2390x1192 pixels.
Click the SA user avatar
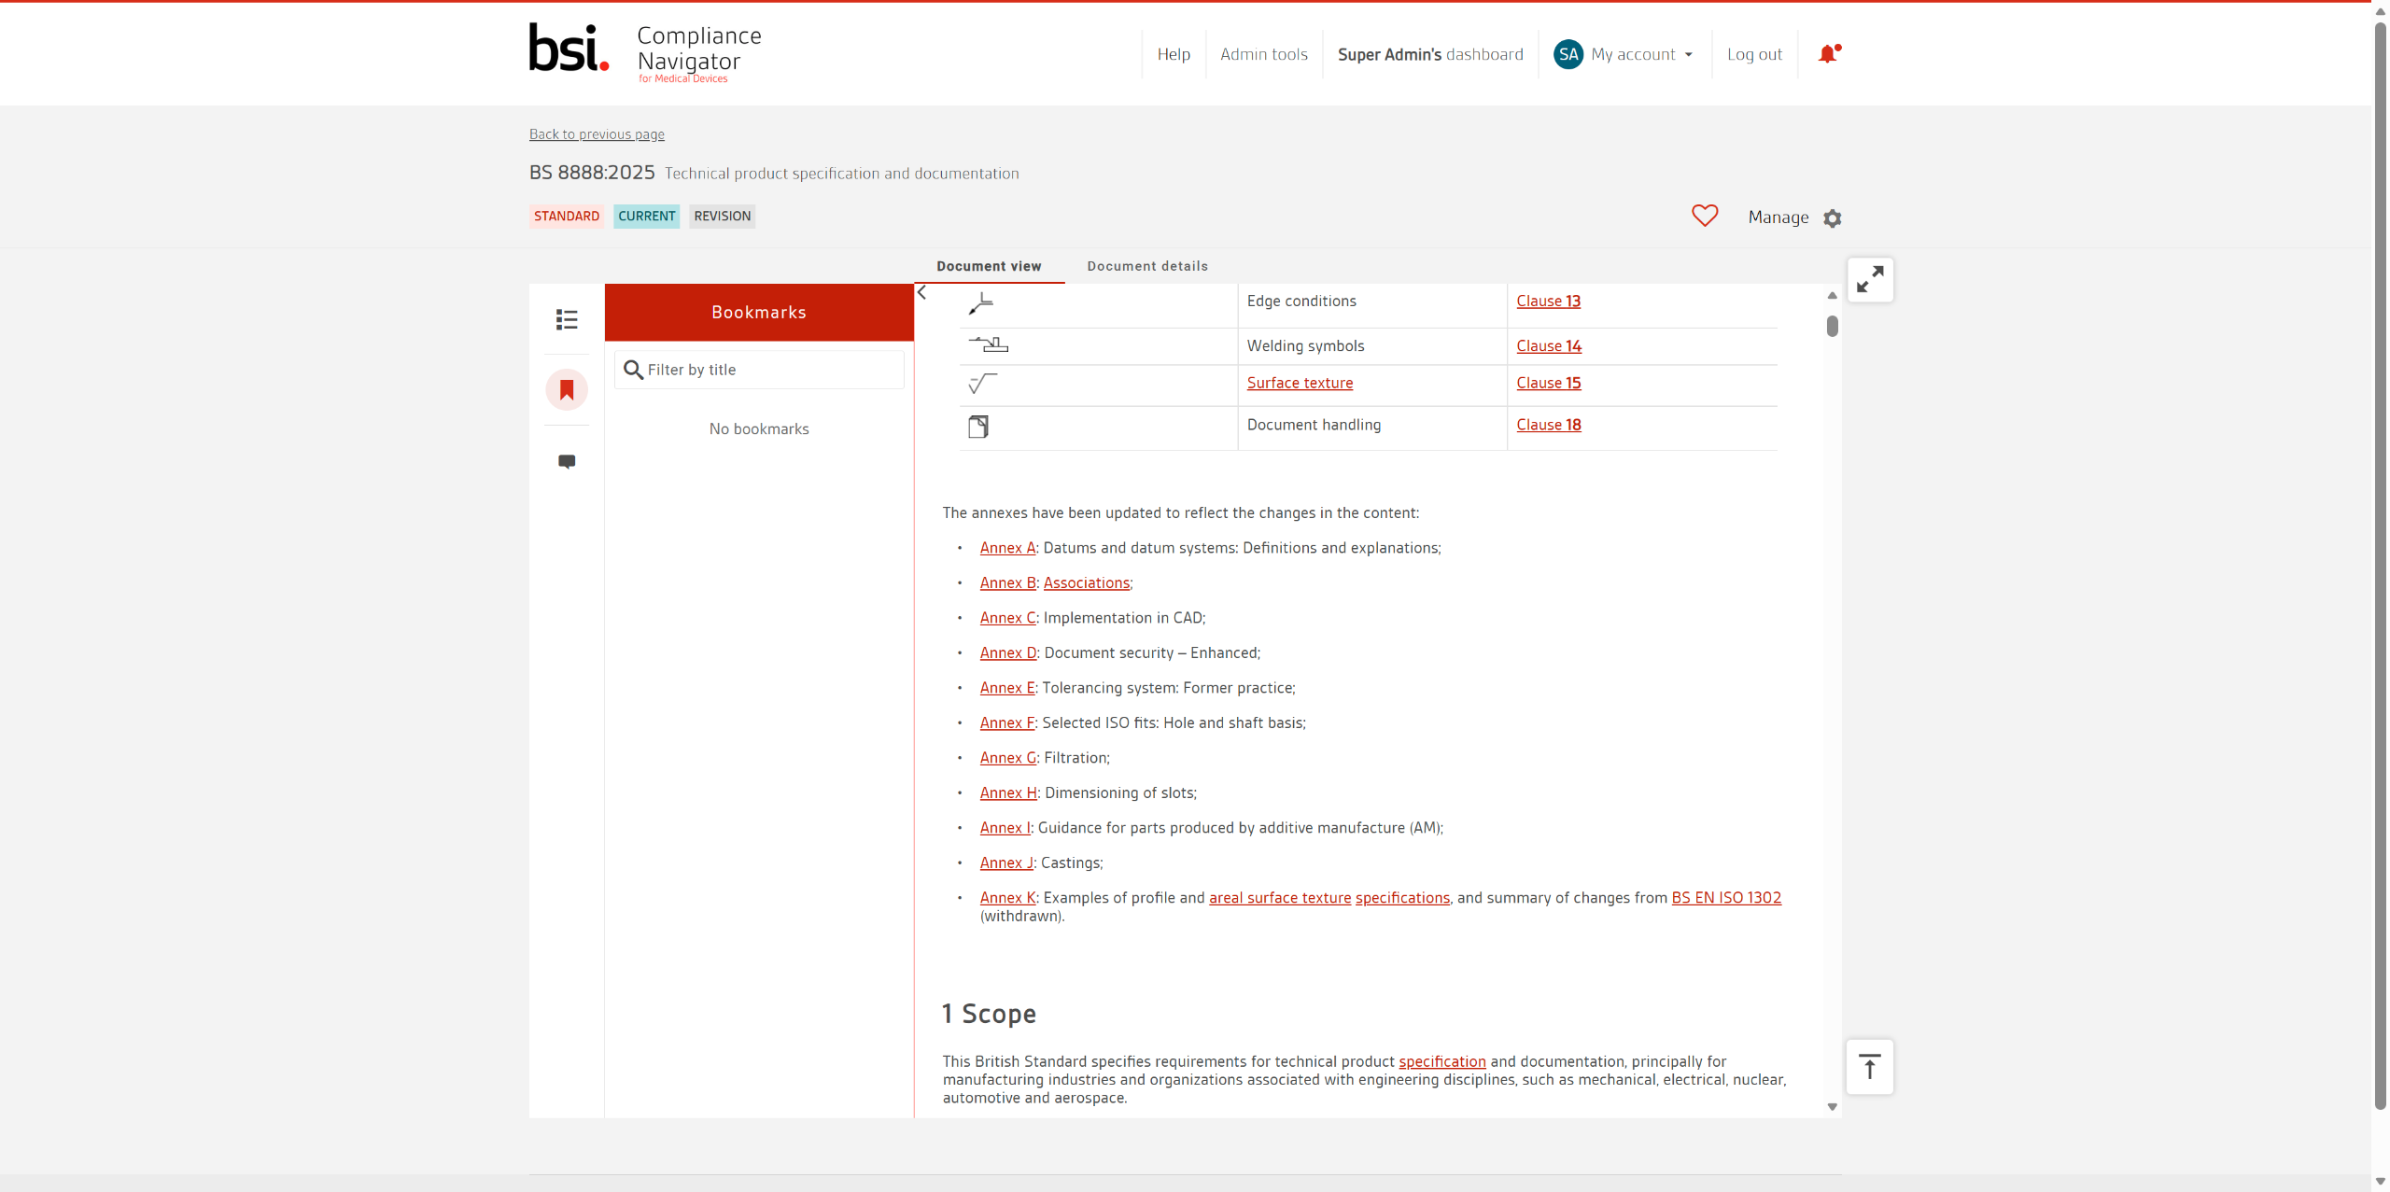(1568, 54)
